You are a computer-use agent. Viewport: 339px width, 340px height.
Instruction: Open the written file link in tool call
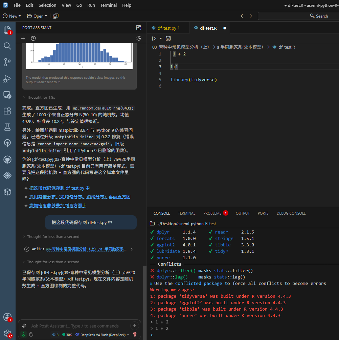tap(86, 249)
